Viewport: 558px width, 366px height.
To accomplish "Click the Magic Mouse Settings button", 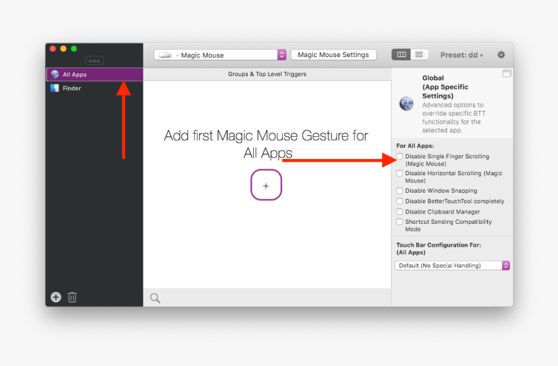I will click(x=334, y=55).
